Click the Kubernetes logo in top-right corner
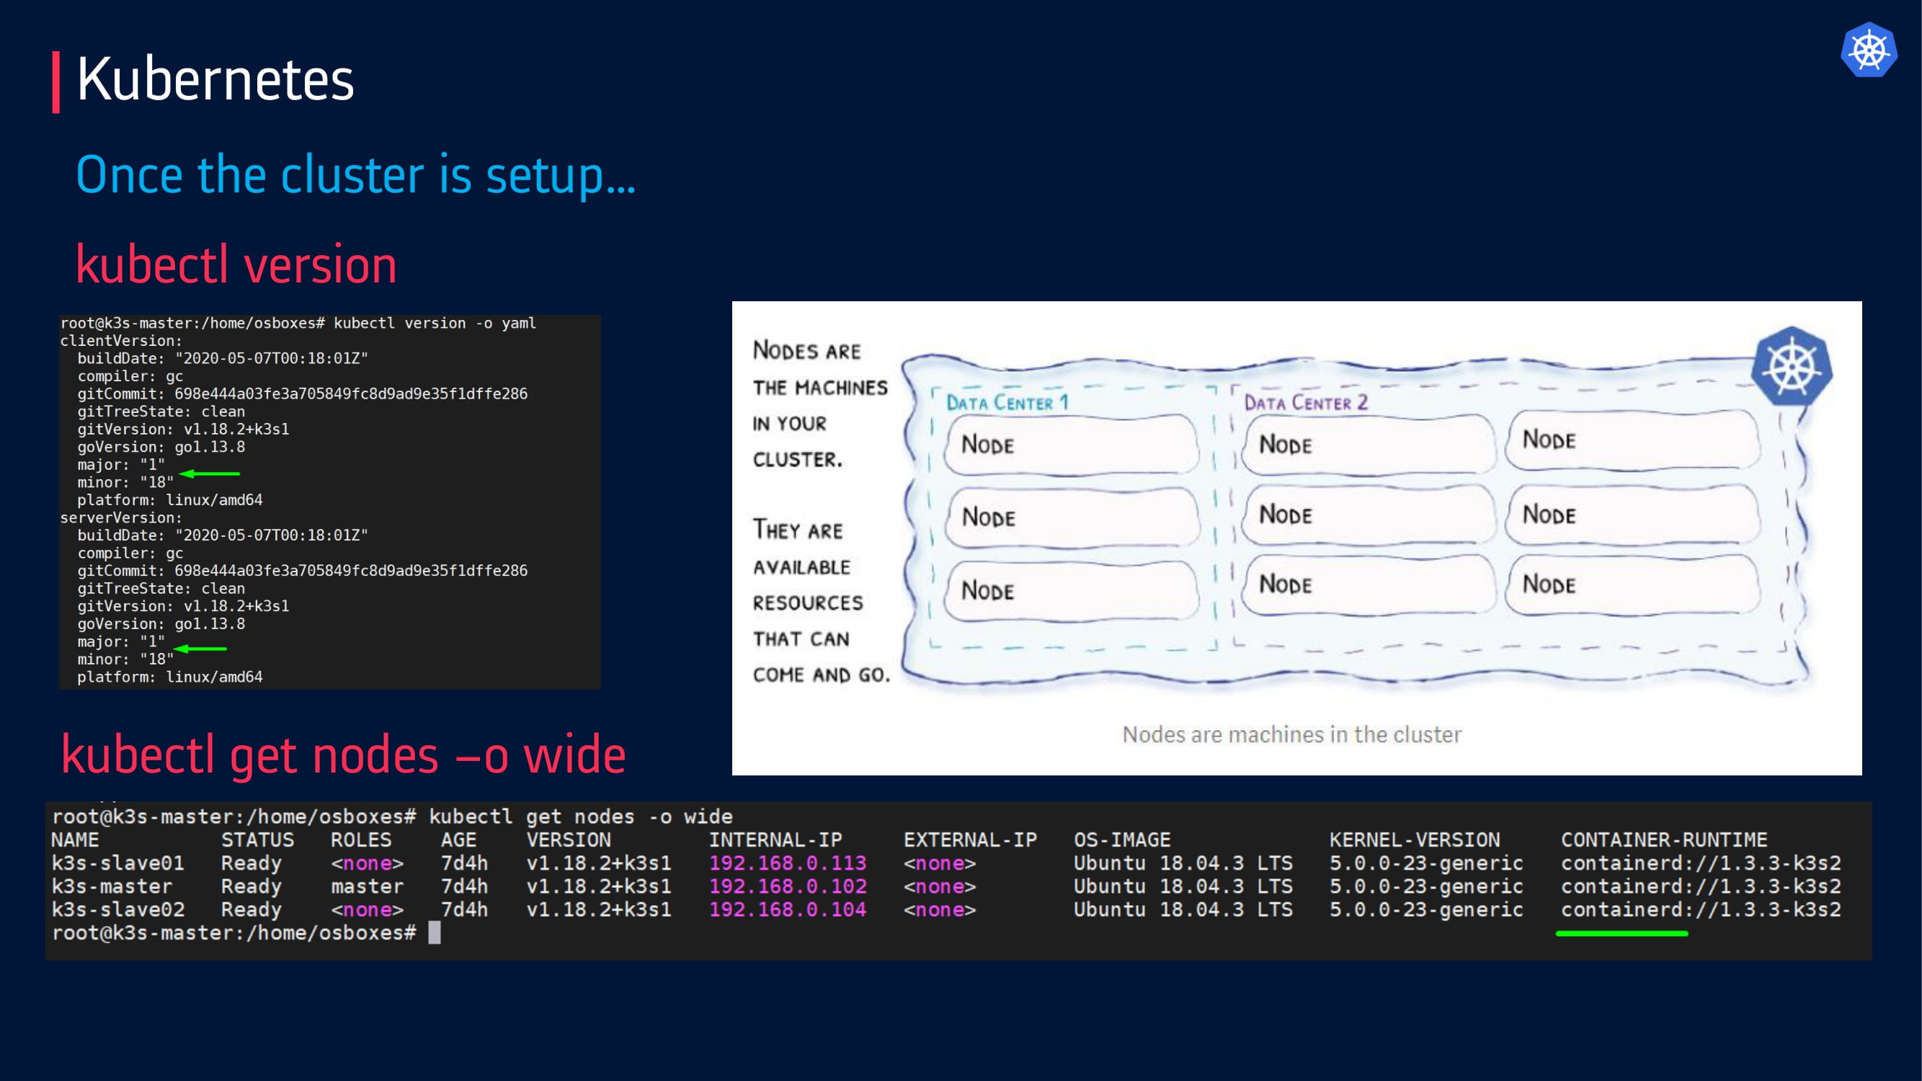This screenshot has width=1922, height=1081. [x=1869, y=50]
